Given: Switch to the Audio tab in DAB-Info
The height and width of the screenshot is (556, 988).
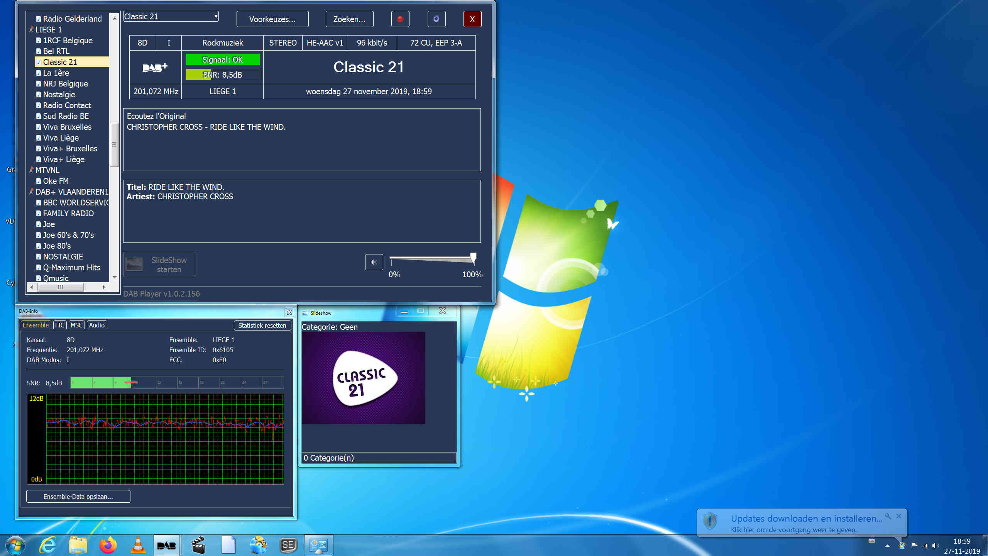Looking at the screenshot, I should click(97, 325).
